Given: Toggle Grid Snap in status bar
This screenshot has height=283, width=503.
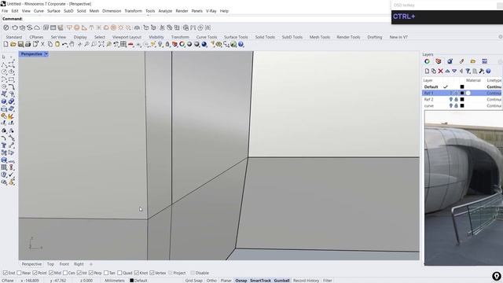Looking at the screenshot, I should [x=194, y=281].
